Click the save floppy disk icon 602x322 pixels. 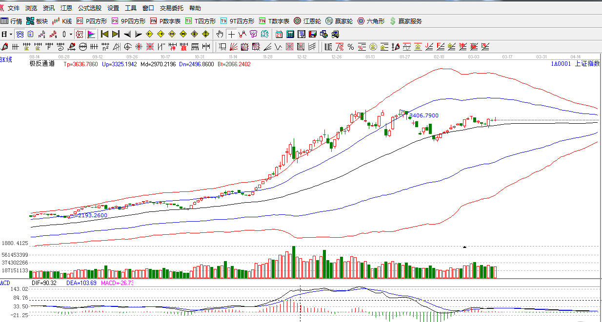312,34
